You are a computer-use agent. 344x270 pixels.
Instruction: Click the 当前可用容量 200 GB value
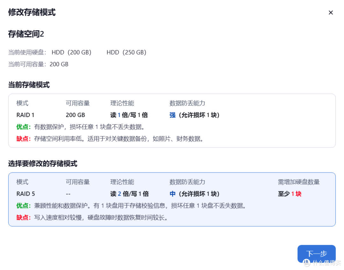[59, 64]
